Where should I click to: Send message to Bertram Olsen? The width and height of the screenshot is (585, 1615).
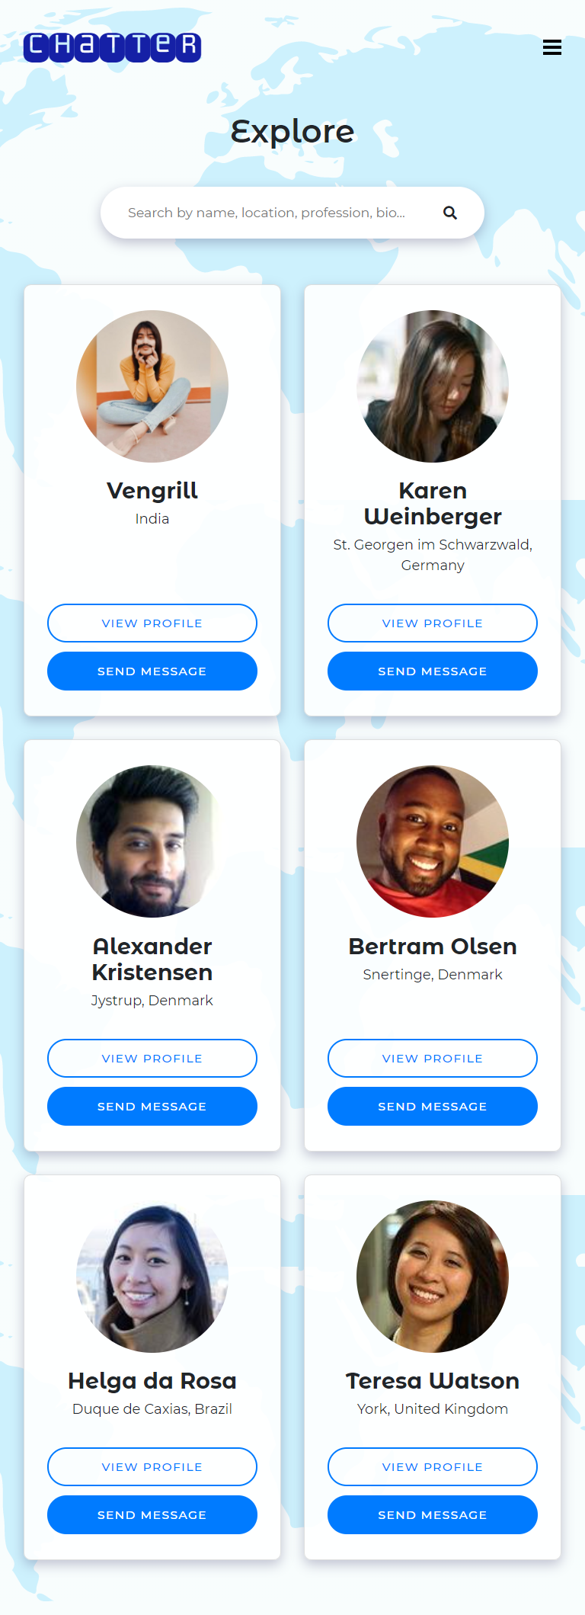433,1106
